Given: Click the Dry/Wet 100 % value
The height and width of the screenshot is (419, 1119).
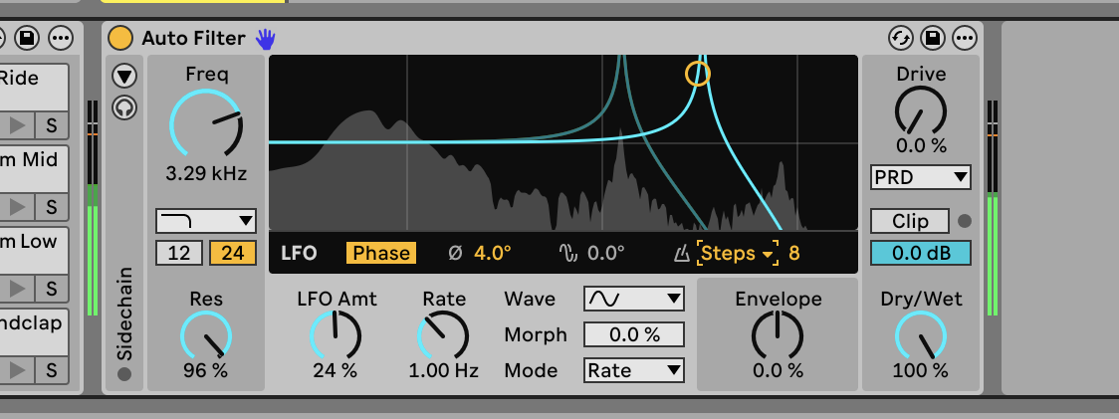Looking at the screenshot, I should pos(921,370).
